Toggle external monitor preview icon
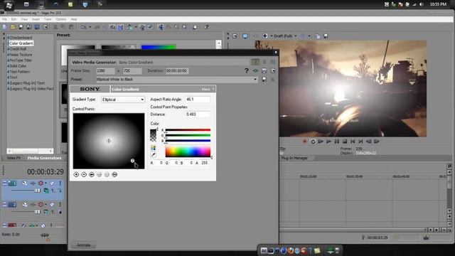455x256 pixels. (245, 36)
